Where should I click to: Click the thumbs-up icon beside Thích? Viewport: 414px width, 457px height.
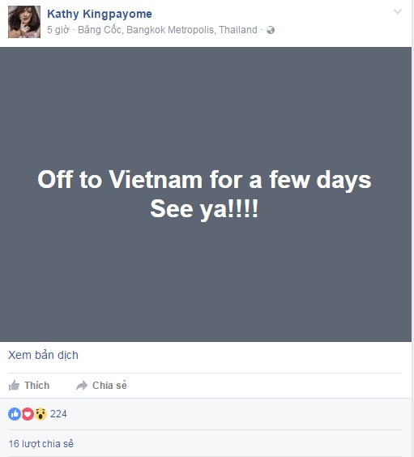tap(14, 386)
